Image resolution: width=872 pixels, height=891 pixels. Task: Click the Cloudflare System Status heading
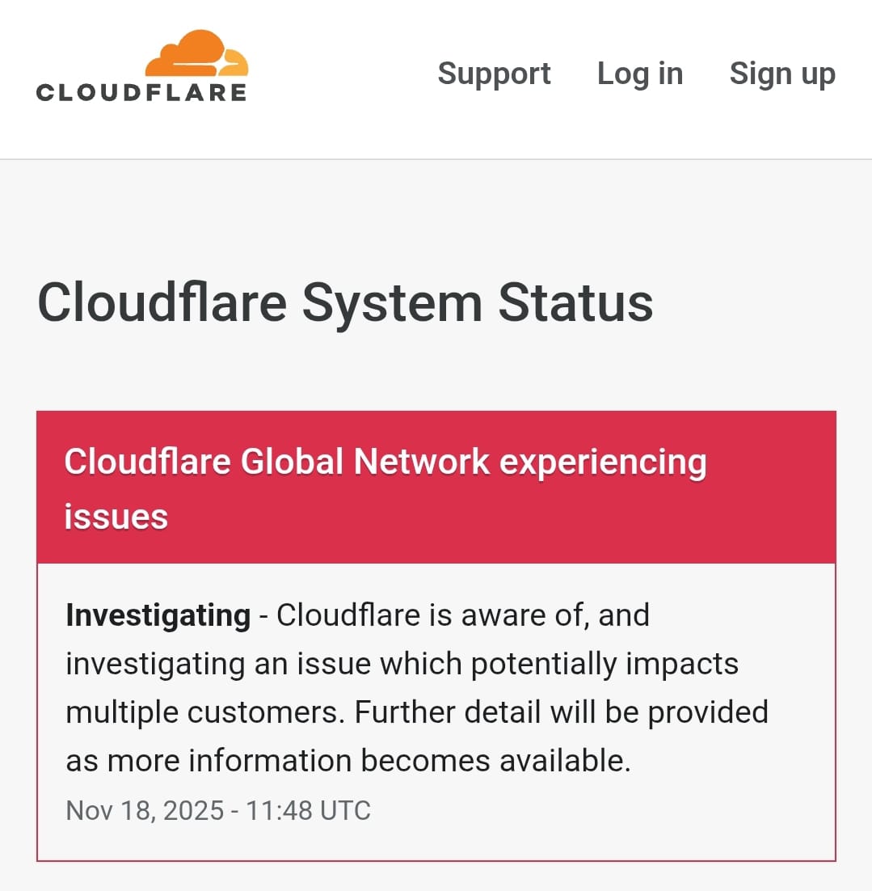[345, 303]
